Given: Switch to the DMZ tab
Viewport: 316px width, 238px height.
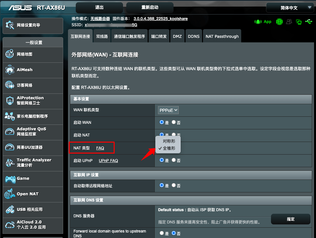Looking at the screenshot, I should point(177,36).
